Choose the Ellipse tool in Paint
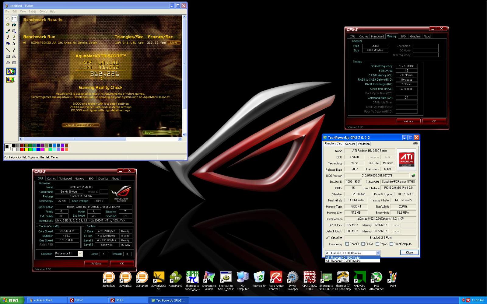Image resolution: width=487 pixels, height=304 pixels. [8, 63]
